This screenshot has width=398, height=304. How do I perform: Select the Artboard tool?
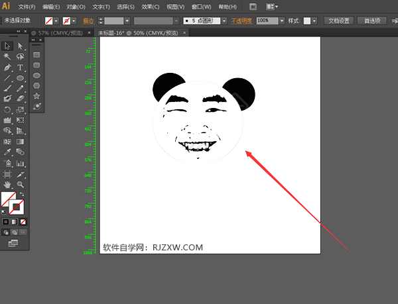(7, 174)
